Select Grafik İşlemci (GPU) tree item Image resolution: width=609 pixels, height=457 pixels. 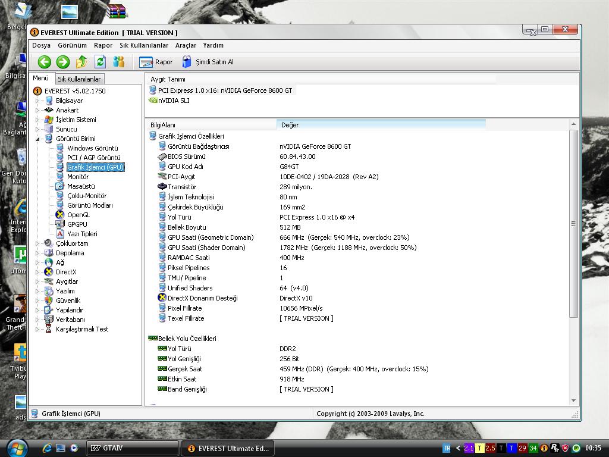96,167
